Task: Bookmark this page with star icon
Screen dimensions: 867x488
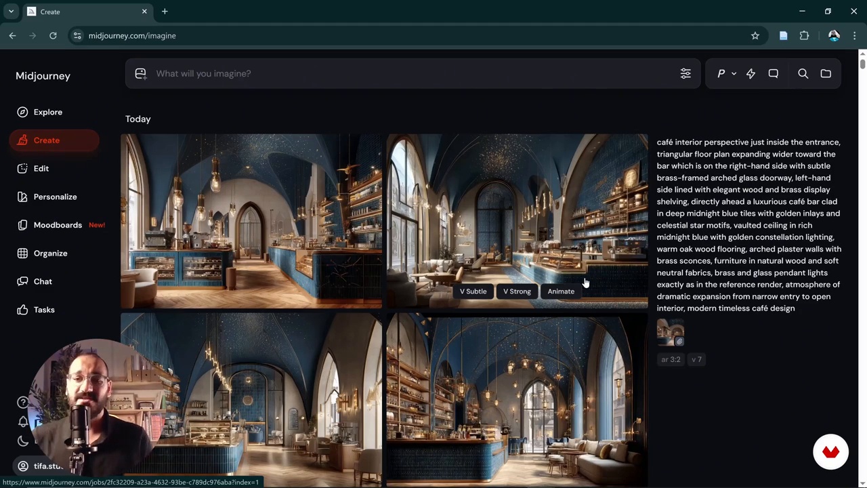Action: (x=755, y=36)
